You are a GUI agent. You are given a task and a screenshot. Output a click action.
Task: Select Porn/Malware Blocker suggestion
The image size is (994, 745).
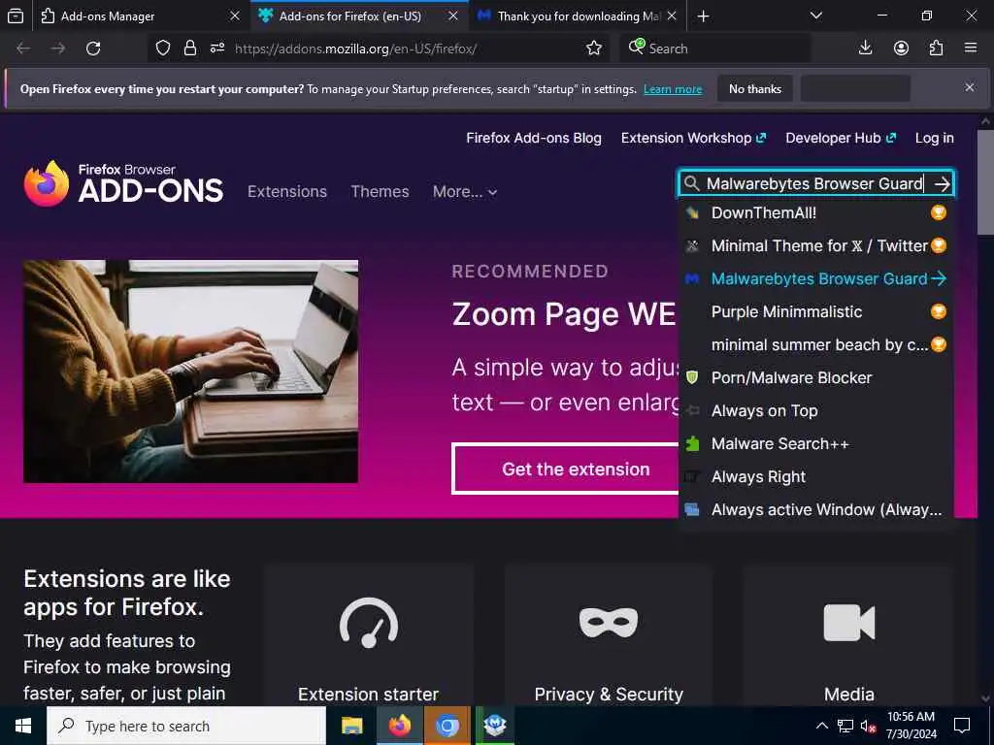tap(815, 377)
